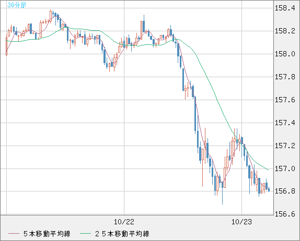Click the 10/23 date axis label
Screen dimensions: 300x241
[241, 222]
